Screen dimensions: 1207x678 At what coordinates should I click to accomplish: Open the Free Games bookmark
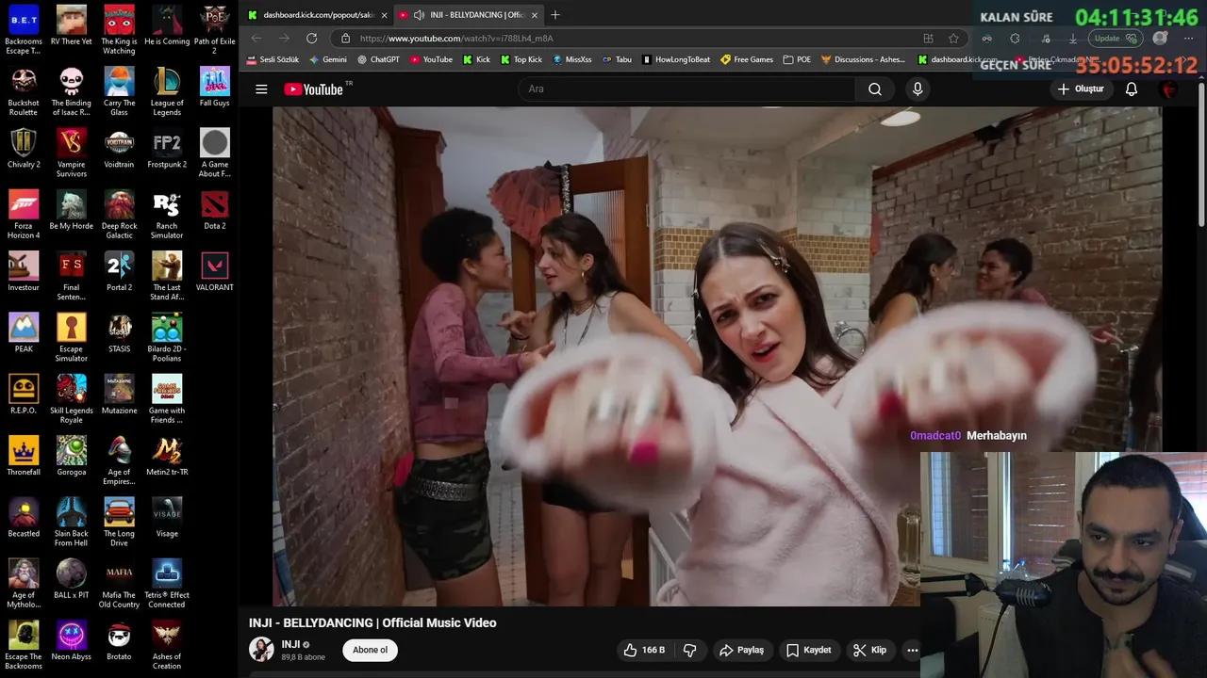[747, 59]
